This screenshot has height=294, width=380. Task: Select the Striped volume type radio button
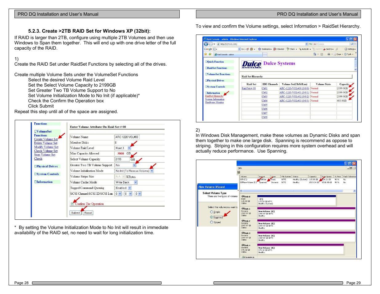(212, 222)
